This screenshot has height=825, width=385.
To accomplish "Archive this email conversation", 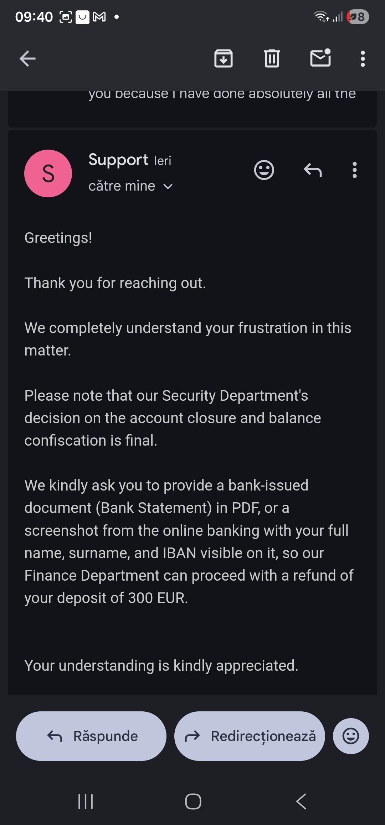I will tap(224, 59).
